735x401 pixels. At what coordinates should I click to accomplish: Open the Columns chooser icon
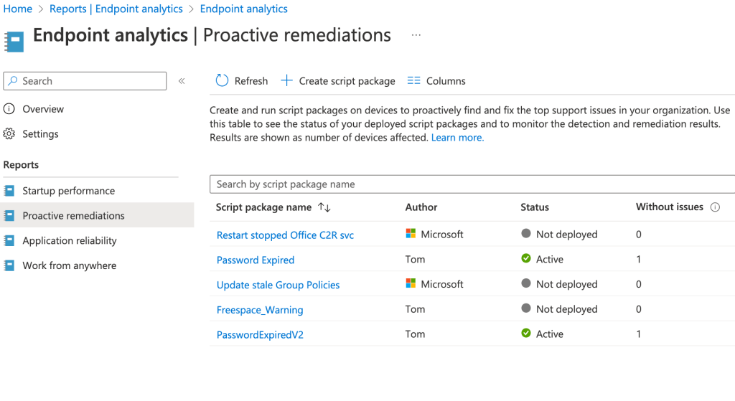click(413, 81)
